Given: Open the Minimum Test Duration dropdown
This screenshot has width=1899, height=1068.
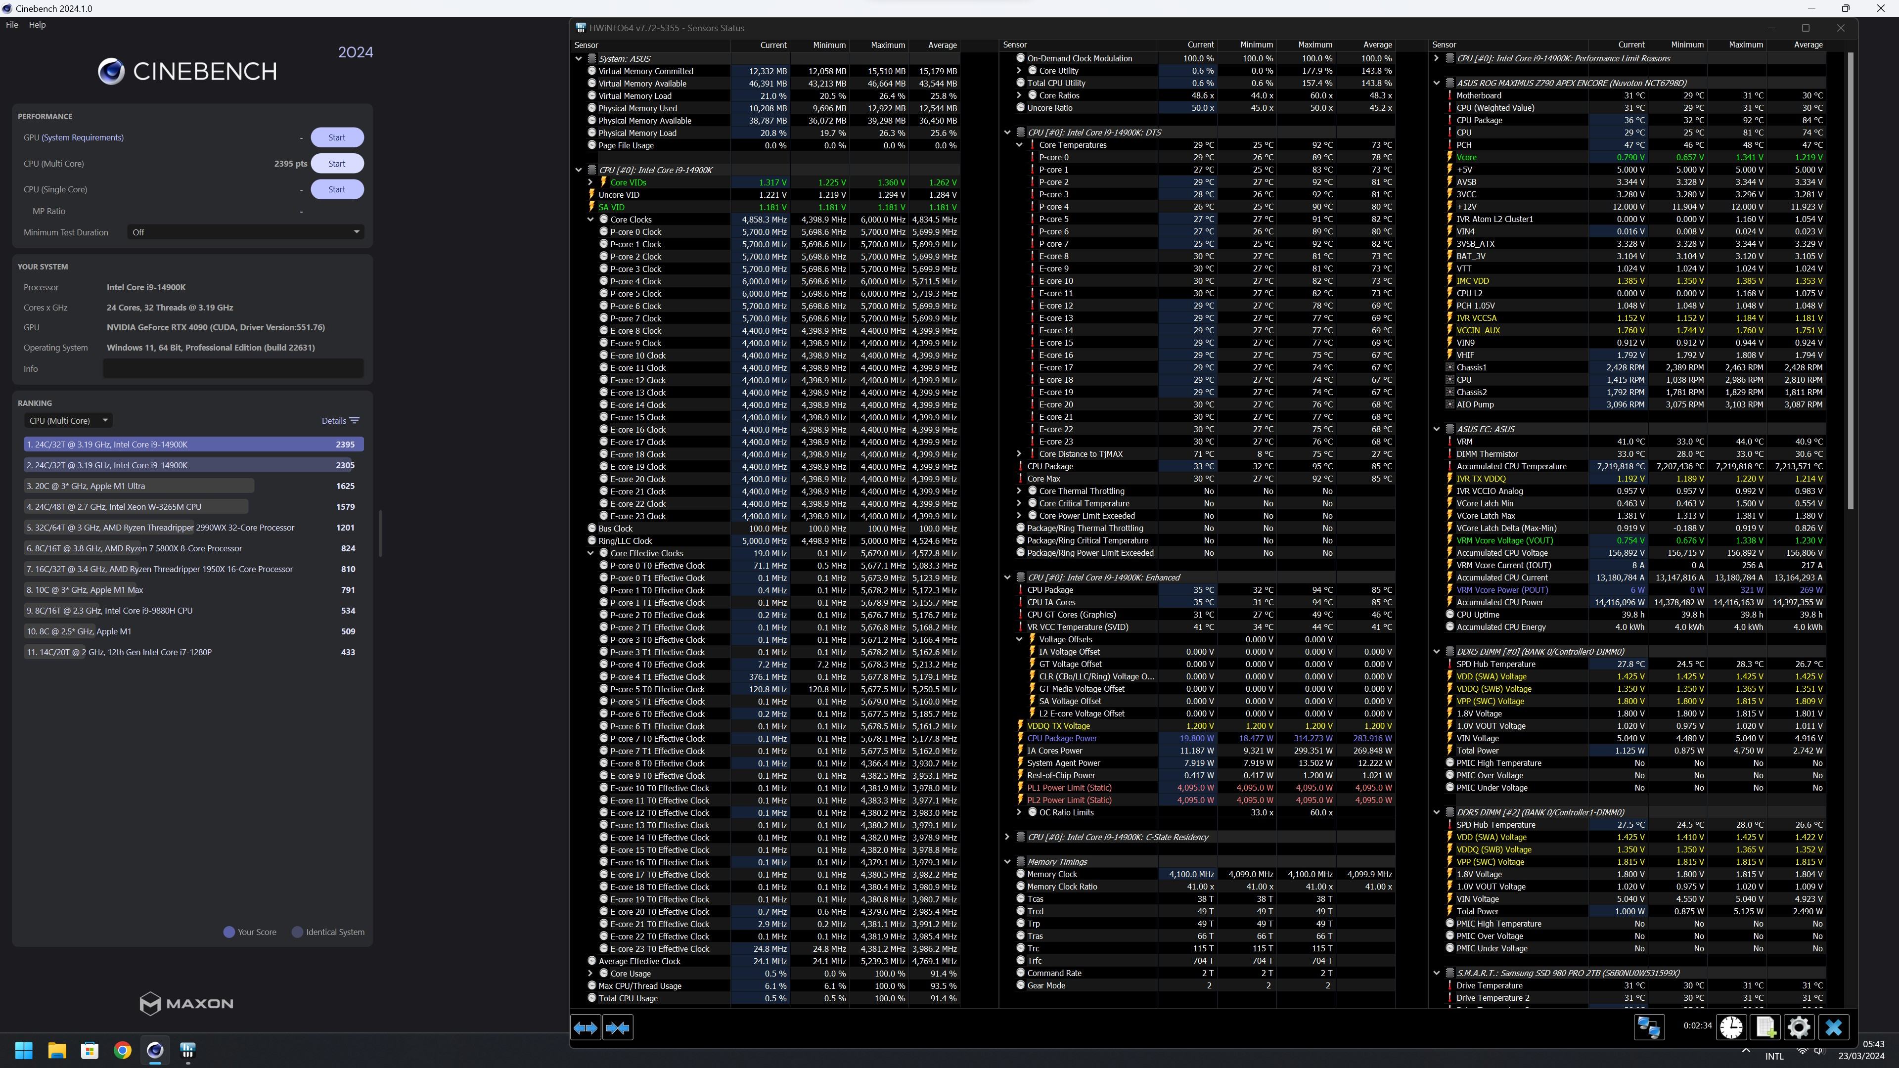Looking at the screenshot, I should [245, 232].
